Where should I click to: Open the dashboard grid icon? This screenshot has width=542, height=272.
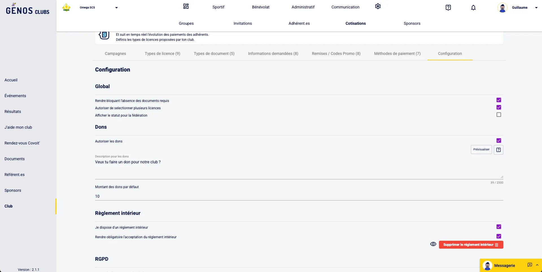186,6
